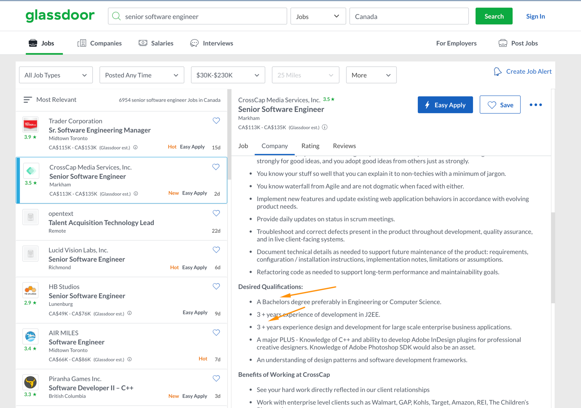Heart the Lucid Vision Labs job
Image resolution: width=581 pixels, height=408 pixels.
(x=216, y=250)
